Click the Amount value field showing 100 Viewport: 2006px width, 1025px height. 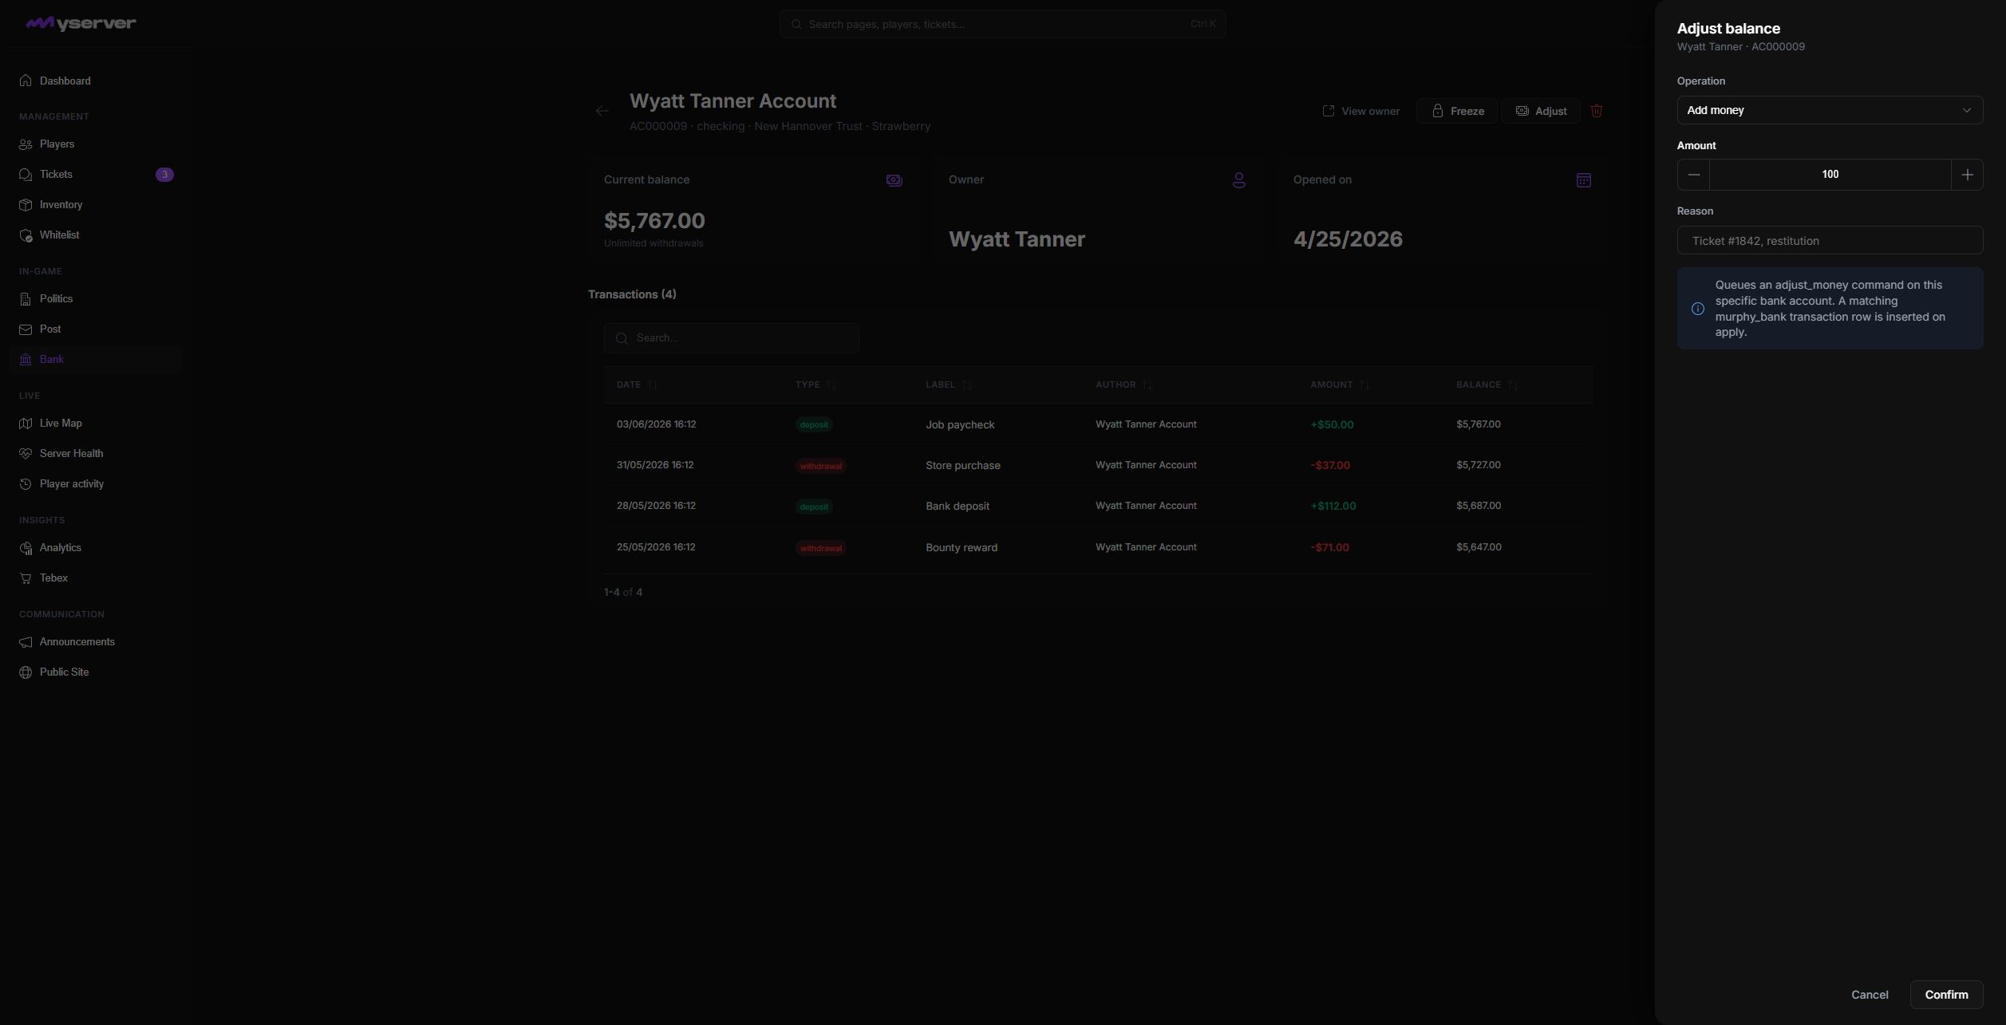pyautogui.click(x=1830, y=175)
